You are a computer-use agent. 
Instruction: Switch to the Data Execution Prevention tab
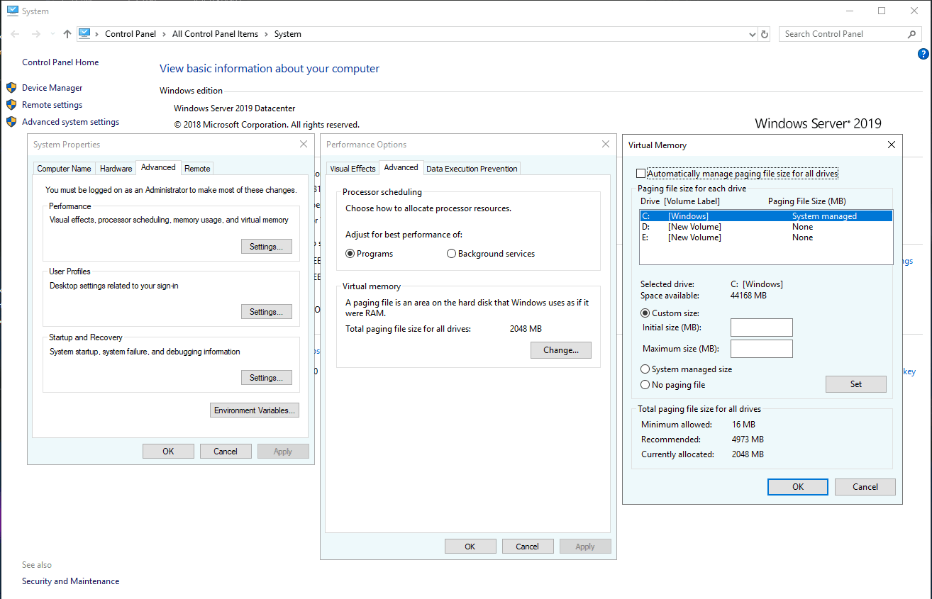[472, 169]
